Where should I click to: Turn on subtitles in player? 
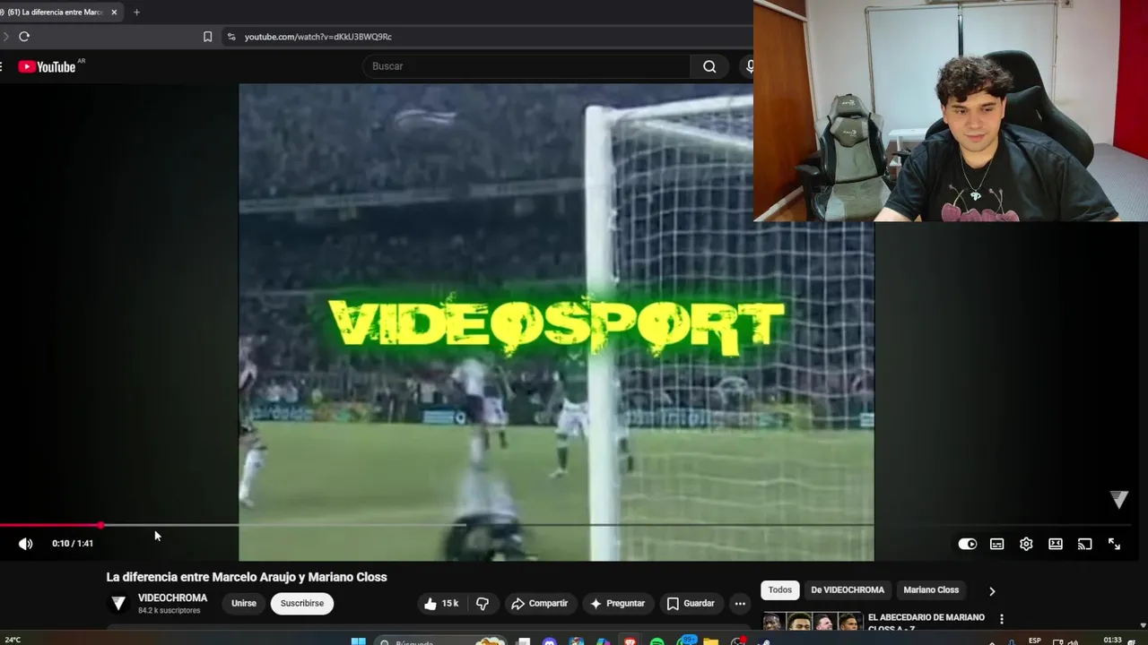tap(996, 544)
